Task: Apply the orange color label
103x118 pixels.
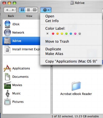Action: point(57,34)
